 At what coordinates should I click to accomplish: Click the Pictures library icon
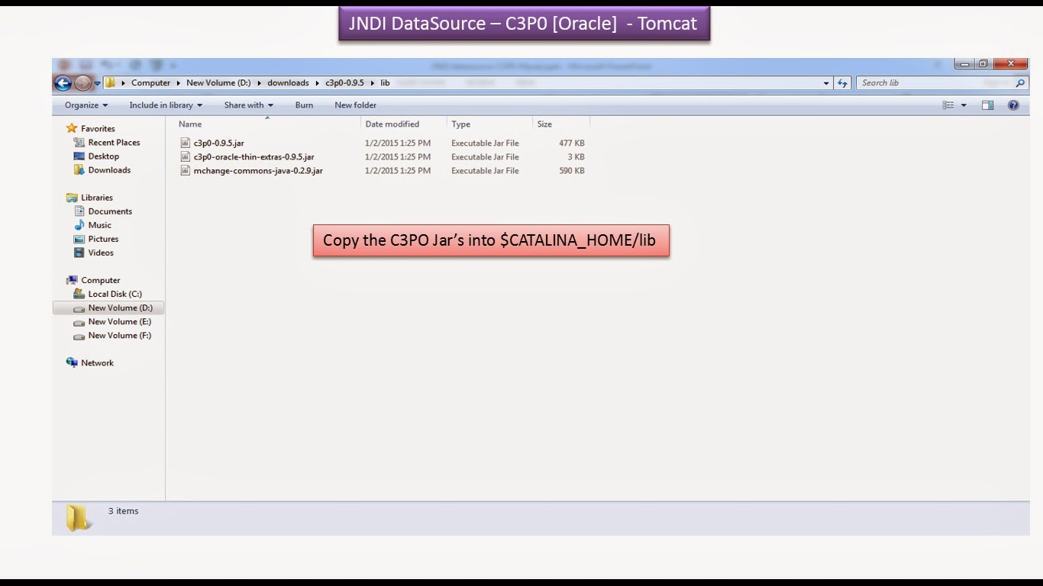point(79,239)
